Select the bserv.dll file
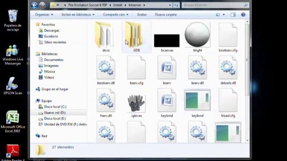This screenshot has width=287, height=161. (197, 70)
